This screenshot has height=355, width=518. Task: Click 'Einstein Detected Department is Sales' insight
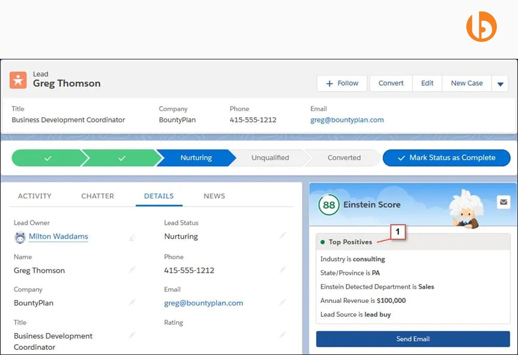pos(377,287)
